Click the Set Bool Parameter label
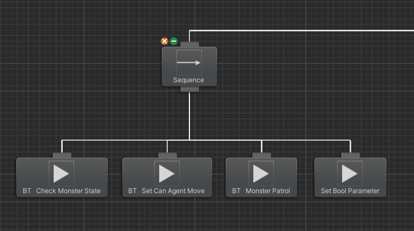Image resolution: width=414 pixels, height=231 pixels. [350, 191]
